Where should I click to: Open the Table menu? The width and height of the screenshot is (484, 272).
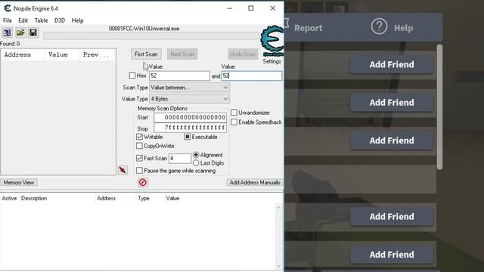[x=41, y=20]
